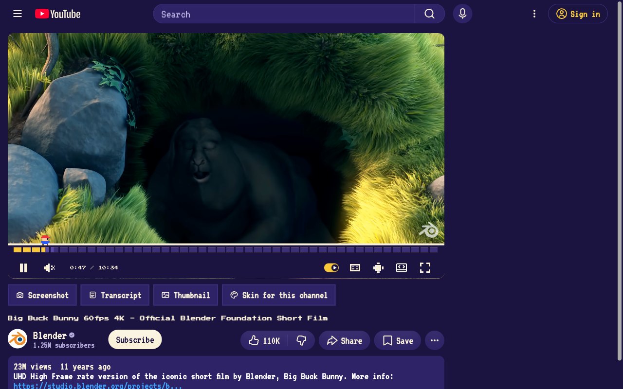The height and width of the screenshot is (389, 623).
Task: Open the studio.blender.org description link
Action: tap(98, 386)
